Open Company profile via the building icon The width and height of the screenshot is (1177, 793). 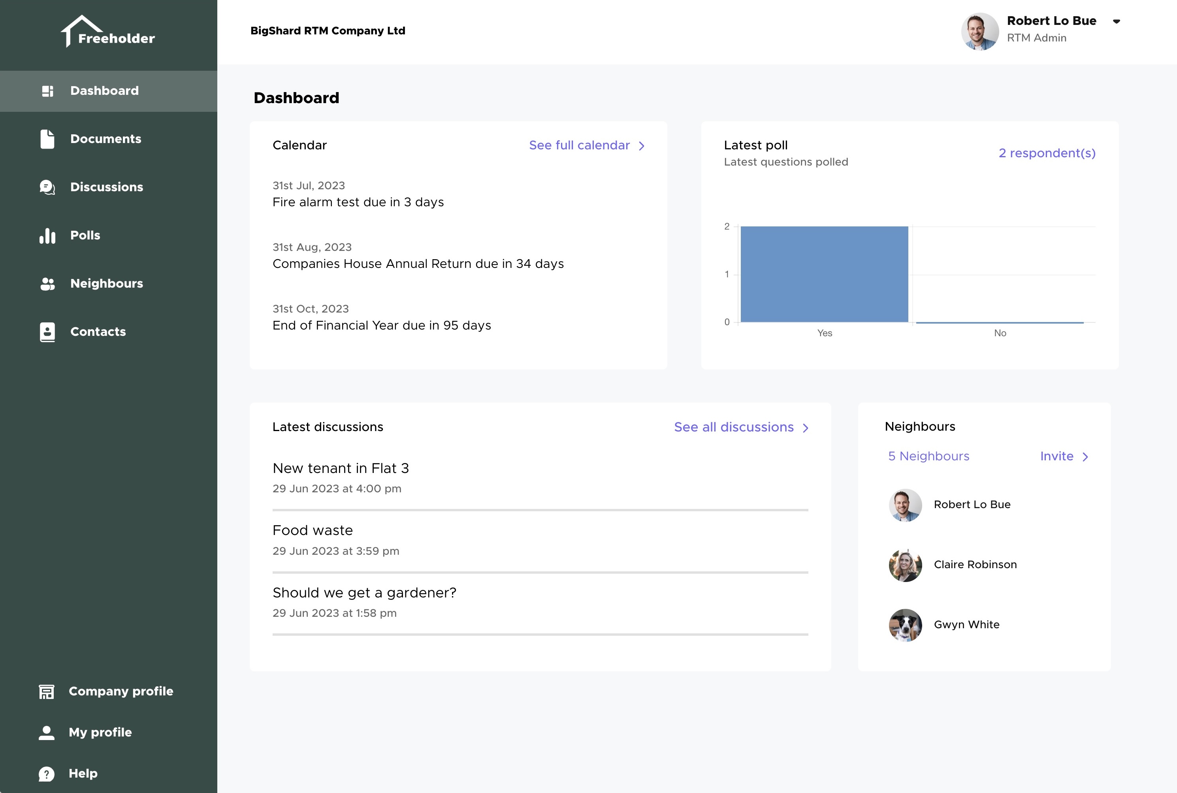click(47, 691)
